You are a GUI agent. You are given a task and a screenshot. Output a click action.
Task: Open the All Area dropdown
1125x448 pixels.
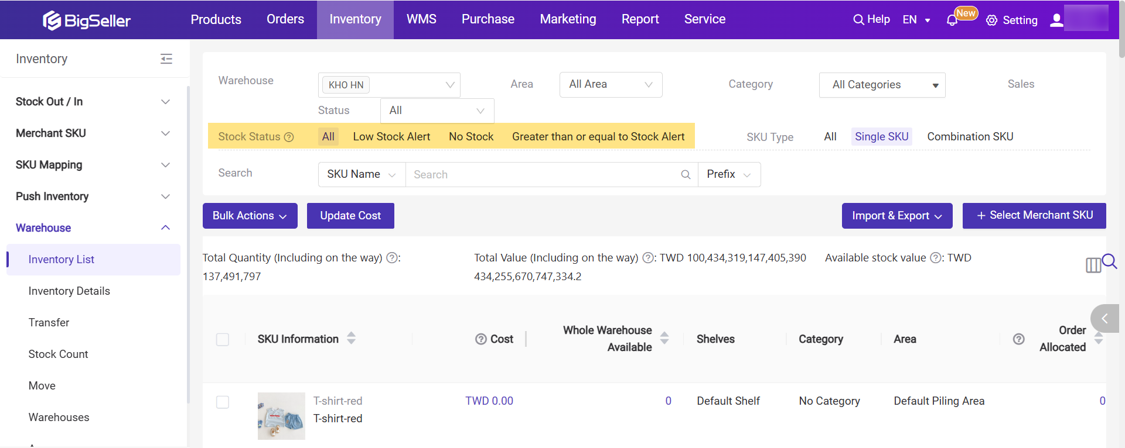click(611, 85)
